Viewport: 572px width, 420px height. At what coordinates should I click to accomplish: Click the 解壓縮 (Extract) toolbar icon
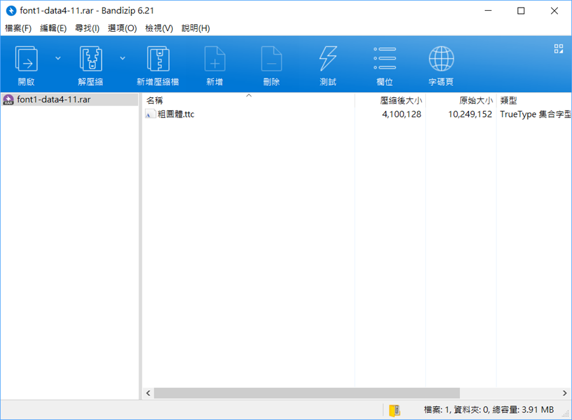coord(91,60)
